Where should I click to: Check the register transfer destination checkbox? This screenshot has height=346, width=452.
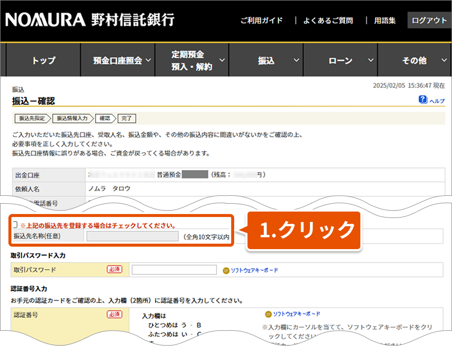point(15,225)
